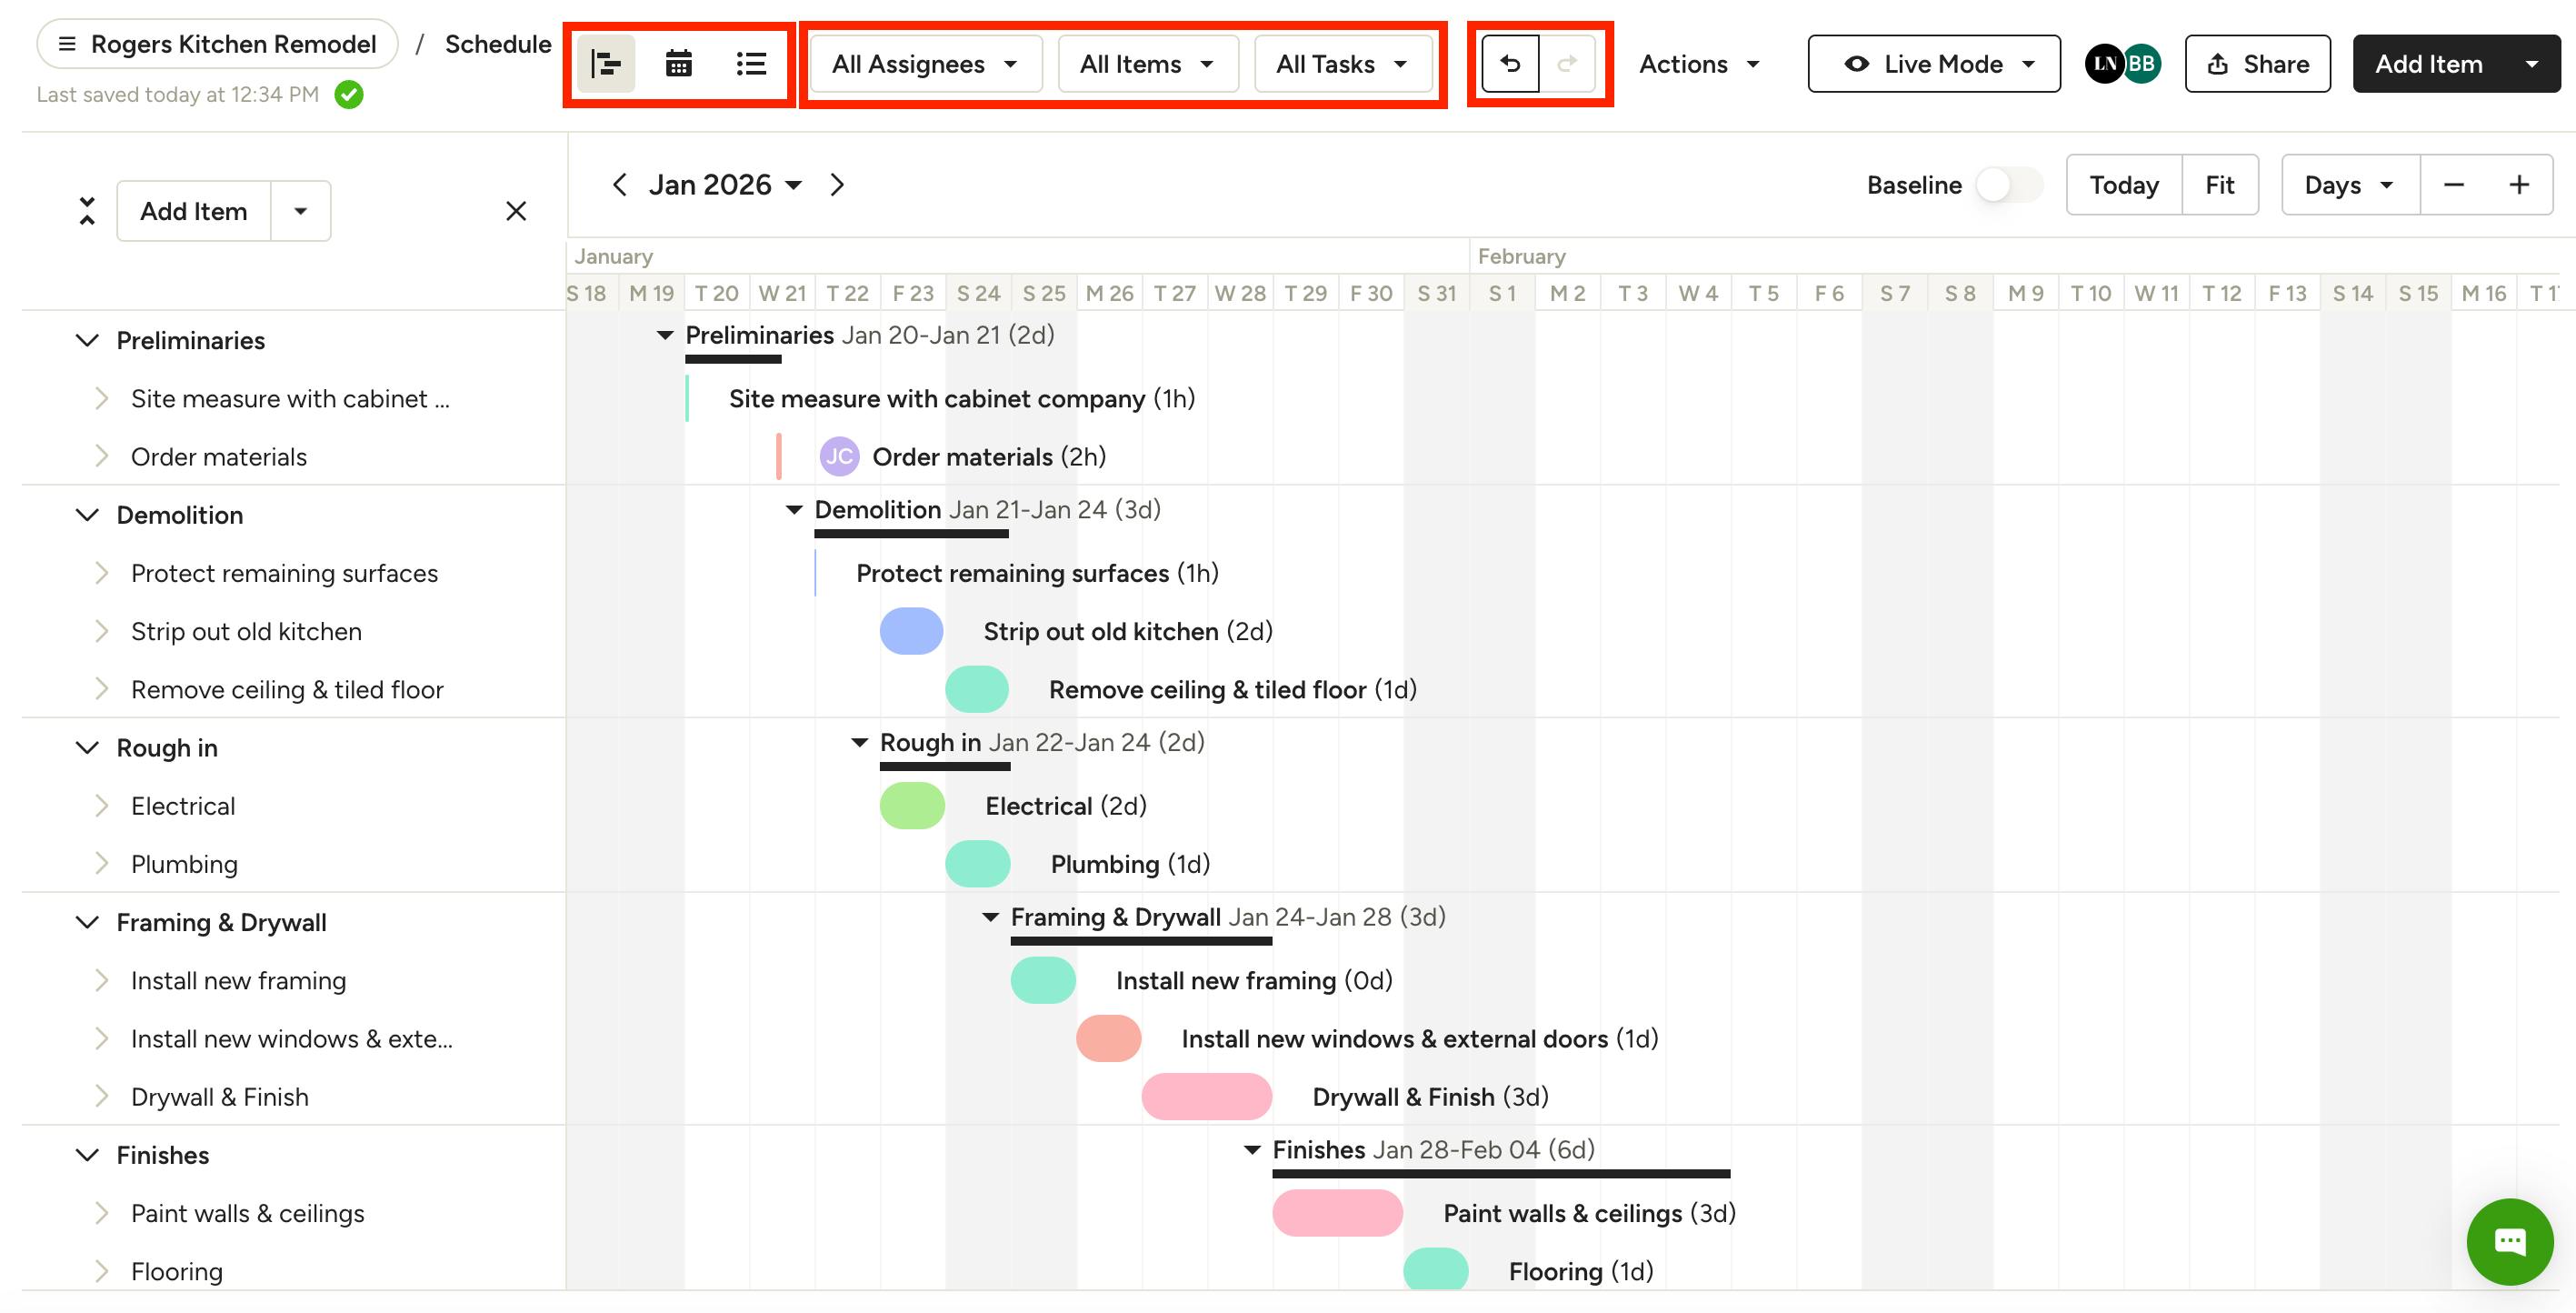Zoom out timeline with minus button

coord(2453,185)
